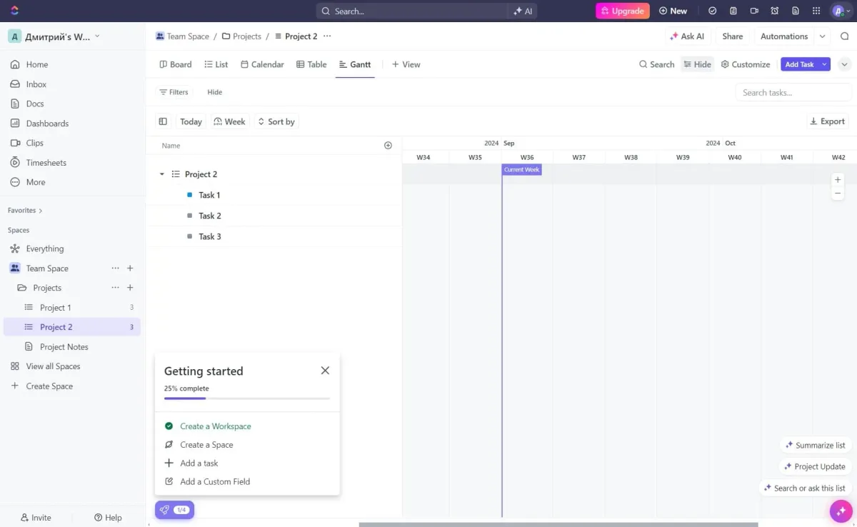Open the Add Task dropdown arrow
Screen dimensions: 857x527
(824, 64)
